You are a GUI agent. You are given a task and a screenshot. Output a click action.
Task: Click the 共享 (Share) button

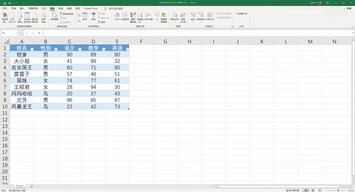348,9
